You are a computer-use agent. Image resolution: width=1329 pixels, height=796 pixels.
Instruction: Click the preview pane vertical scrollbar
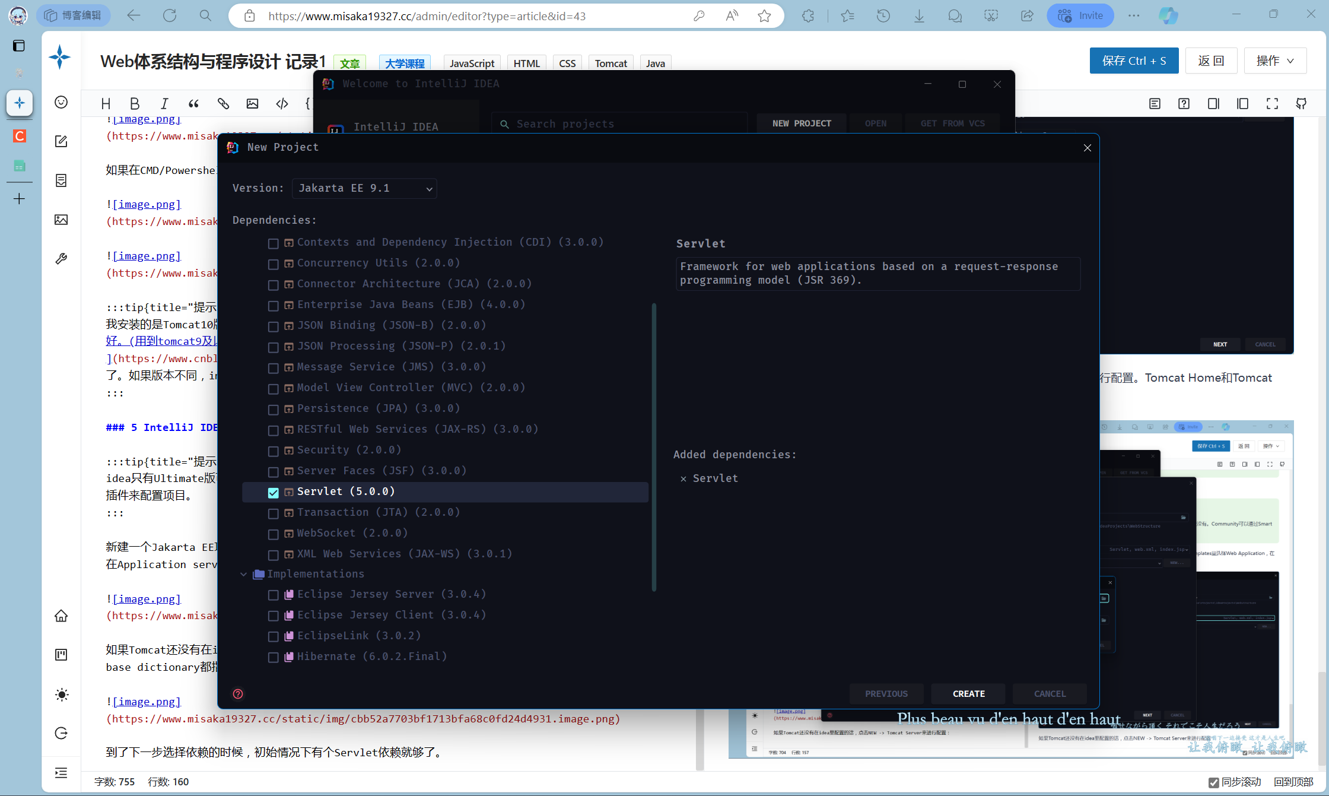[x=1321, y=719]
